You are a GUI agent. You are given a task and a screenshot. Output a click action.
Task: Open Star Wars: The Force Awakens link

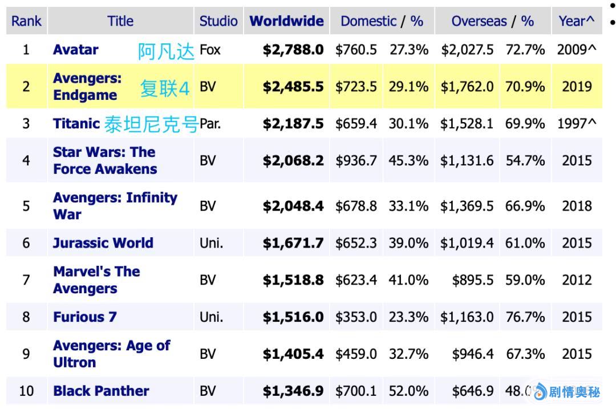pos(104,160)
